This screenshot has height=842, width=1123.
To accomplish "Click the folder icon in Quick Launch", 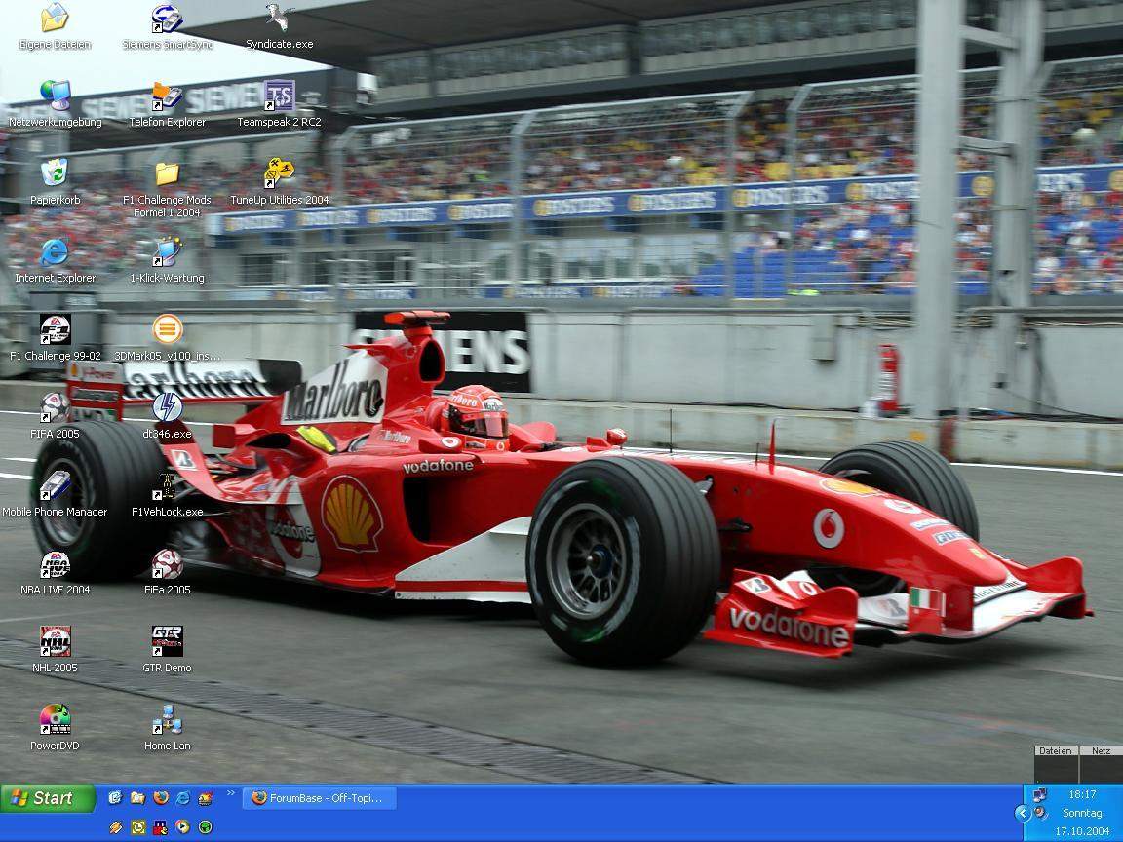I will pos(137,797).
